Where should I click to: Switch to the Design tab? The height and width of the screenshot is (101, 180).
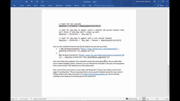(x=42, y=6)
